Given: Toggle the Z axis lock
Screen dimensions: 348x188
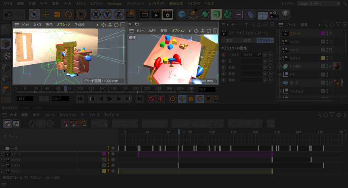Looking at the screenshot, I should pyautogui.click(x=118, y=14).
